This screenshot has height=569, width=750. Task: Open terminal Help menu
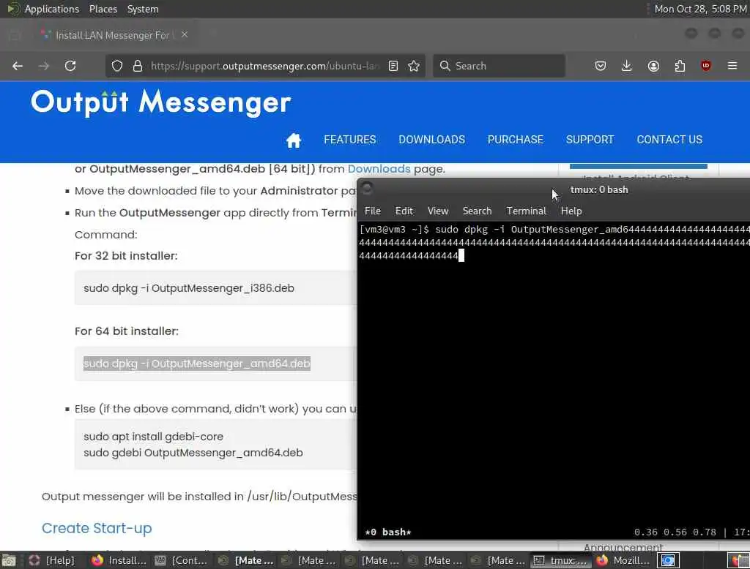click(571, 211)
